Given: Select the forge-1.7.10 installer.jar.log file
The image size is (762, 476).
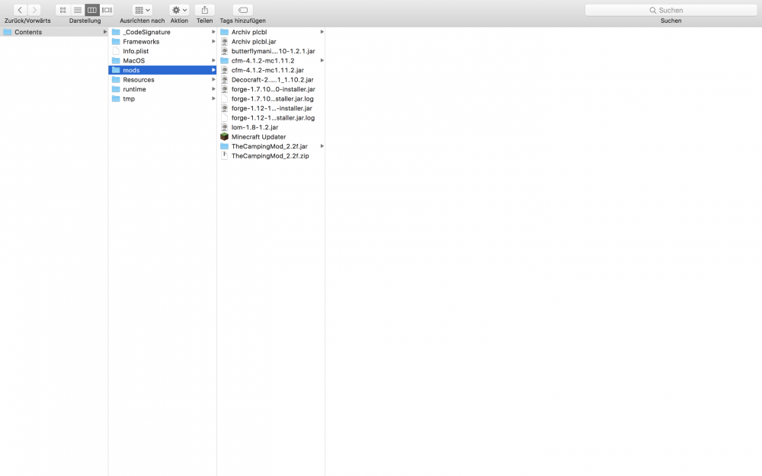Looking at the screenshot, I should click(x=271, y=98).
